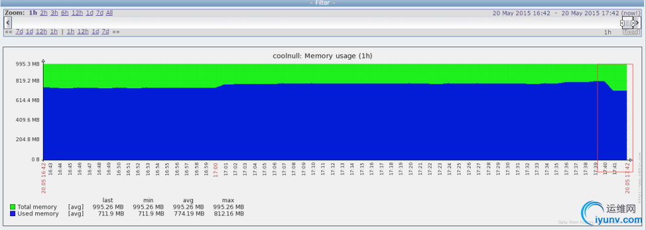Click Total memory max value 995.26 MB
646x230 pixels.
[x=228, y=207]
